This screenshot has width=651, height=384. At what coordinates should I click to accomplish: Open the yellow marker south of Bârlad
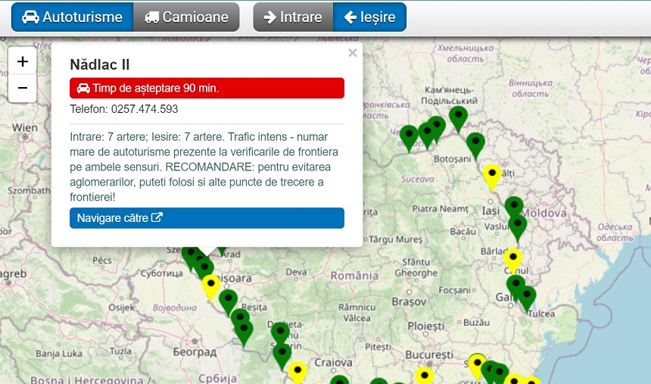pos(513,259)
